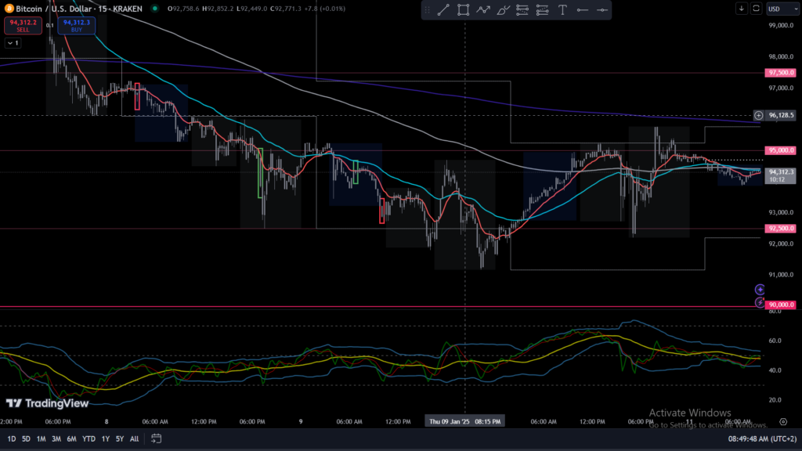Toggle the green market status dot
The width and height of the screenshot is (802, 451).
pos(155,9)
